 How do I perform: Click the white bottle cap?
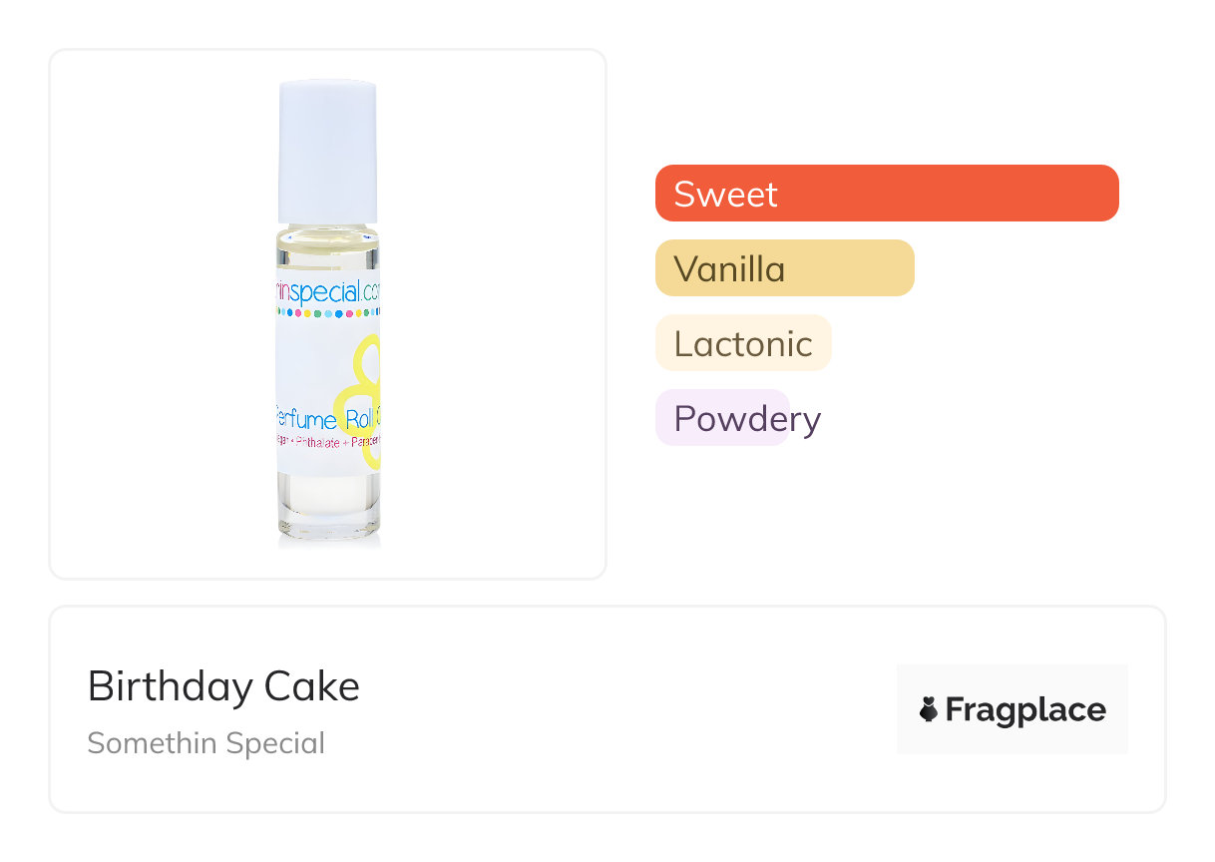[327, 150]
